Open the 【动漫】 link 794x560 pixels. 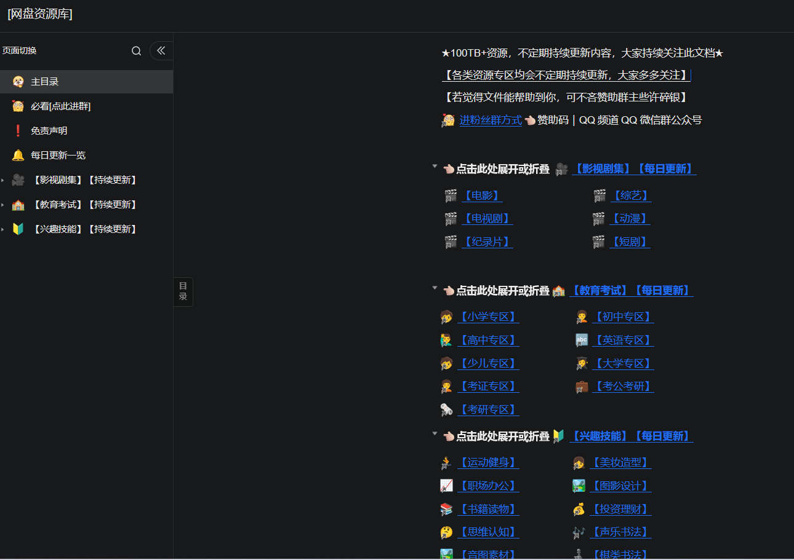coord(630,219)
